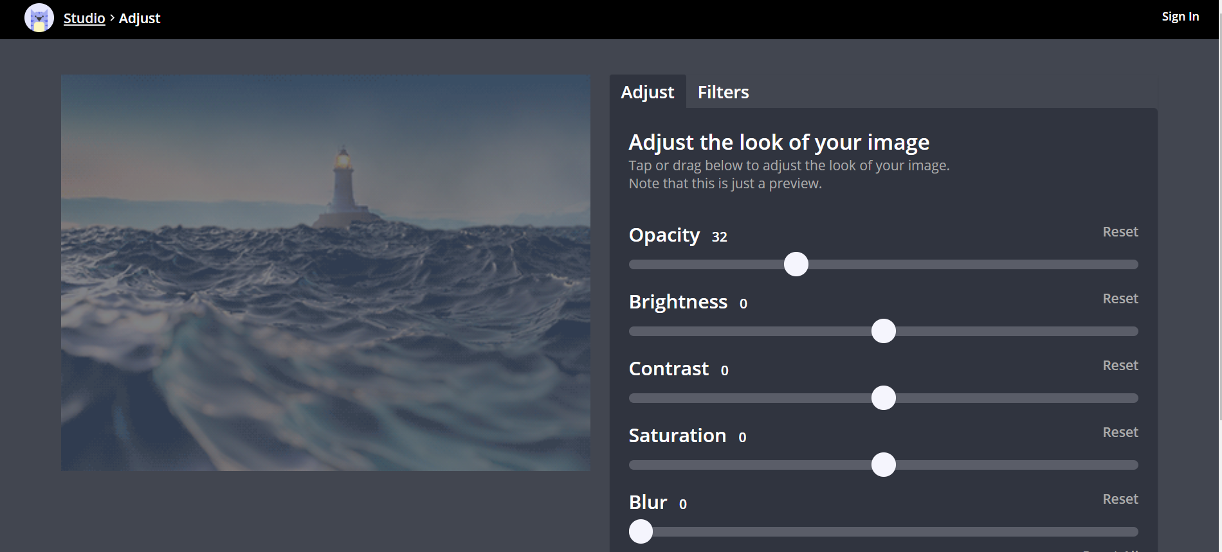
Task: Click the Blur label
Action: [x=648, y=503]
